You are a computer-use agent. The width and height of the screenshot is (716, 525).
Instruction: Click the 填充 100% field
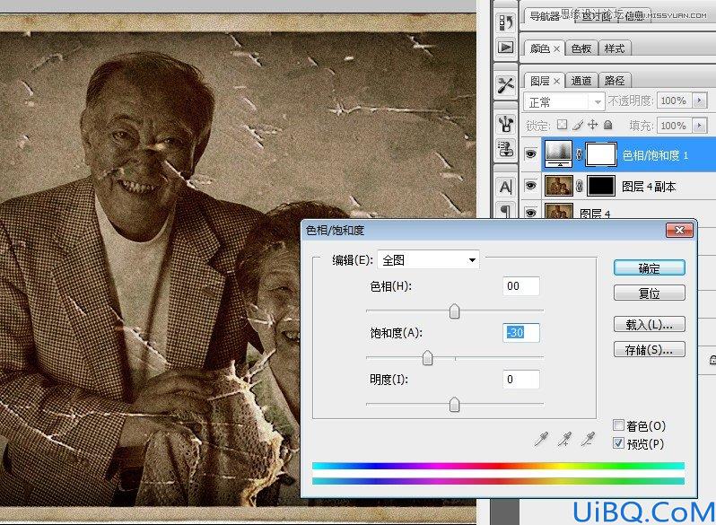point(675,126)
